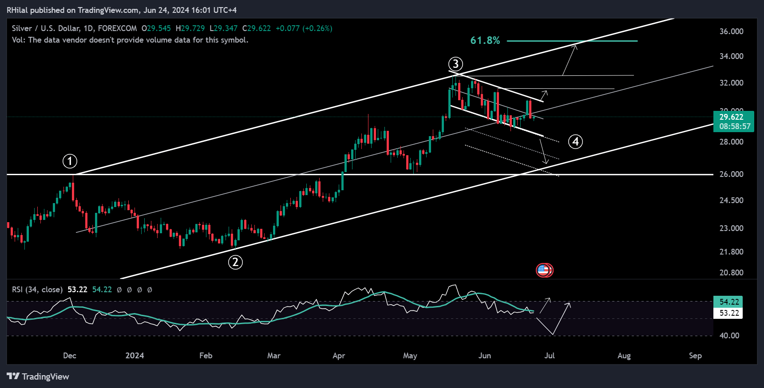
Task: Click the open price O29.545 value
Action: tap(156, 28)
